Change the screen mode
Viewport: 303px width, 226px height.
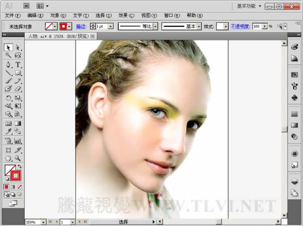(x=13, y=203)
